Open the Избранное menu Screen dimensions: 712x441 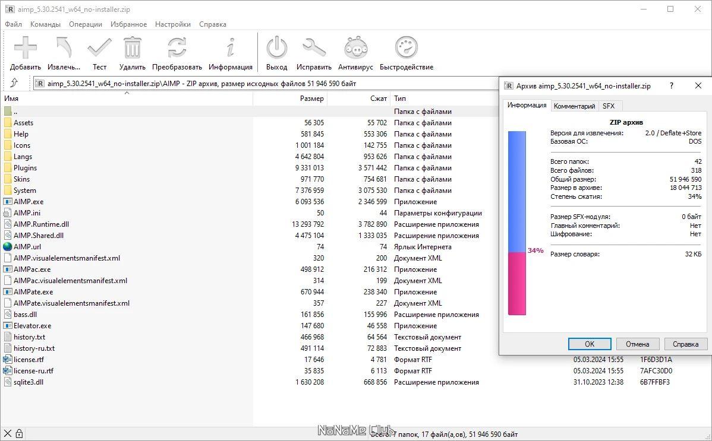(x=128, y=24)
